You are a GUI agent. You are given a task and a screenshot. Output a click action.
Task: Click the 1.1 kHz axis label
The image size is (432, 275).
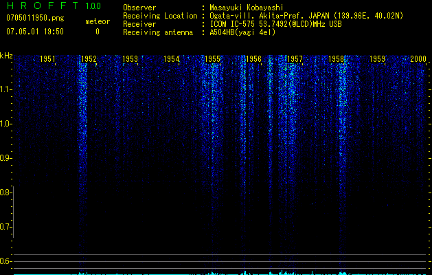click(x=5, y=89)
